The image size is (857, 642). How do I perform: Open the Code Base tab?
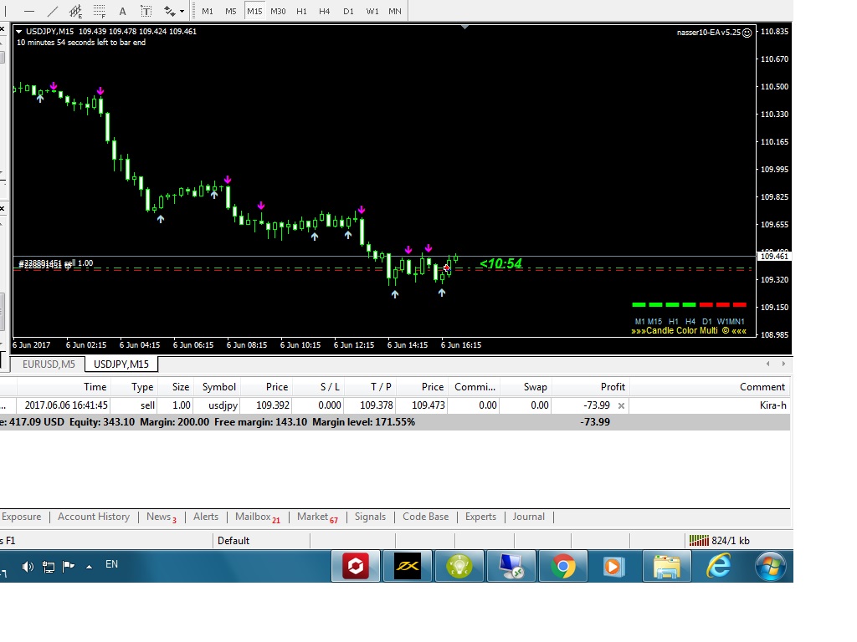[x=425, y=517]
